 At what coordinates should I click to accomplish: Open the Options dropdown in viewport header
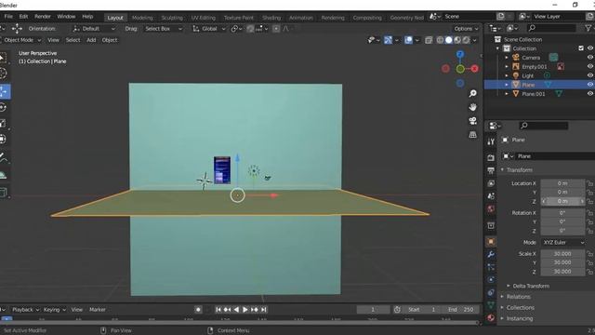[466, 29]
